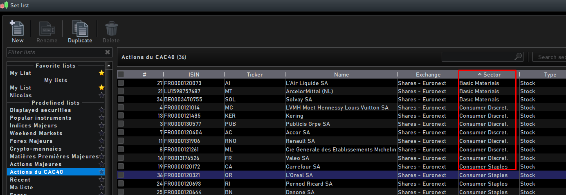566x195 pixels.
Task: Sort by the Type column header
Action: 550,74
